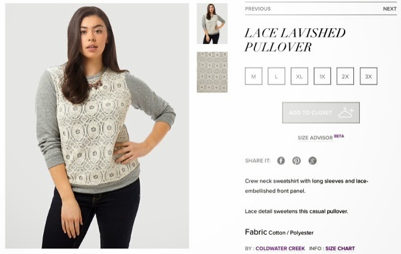Click the main product photo of the model
401x254 pixels.
pos(97,125)
